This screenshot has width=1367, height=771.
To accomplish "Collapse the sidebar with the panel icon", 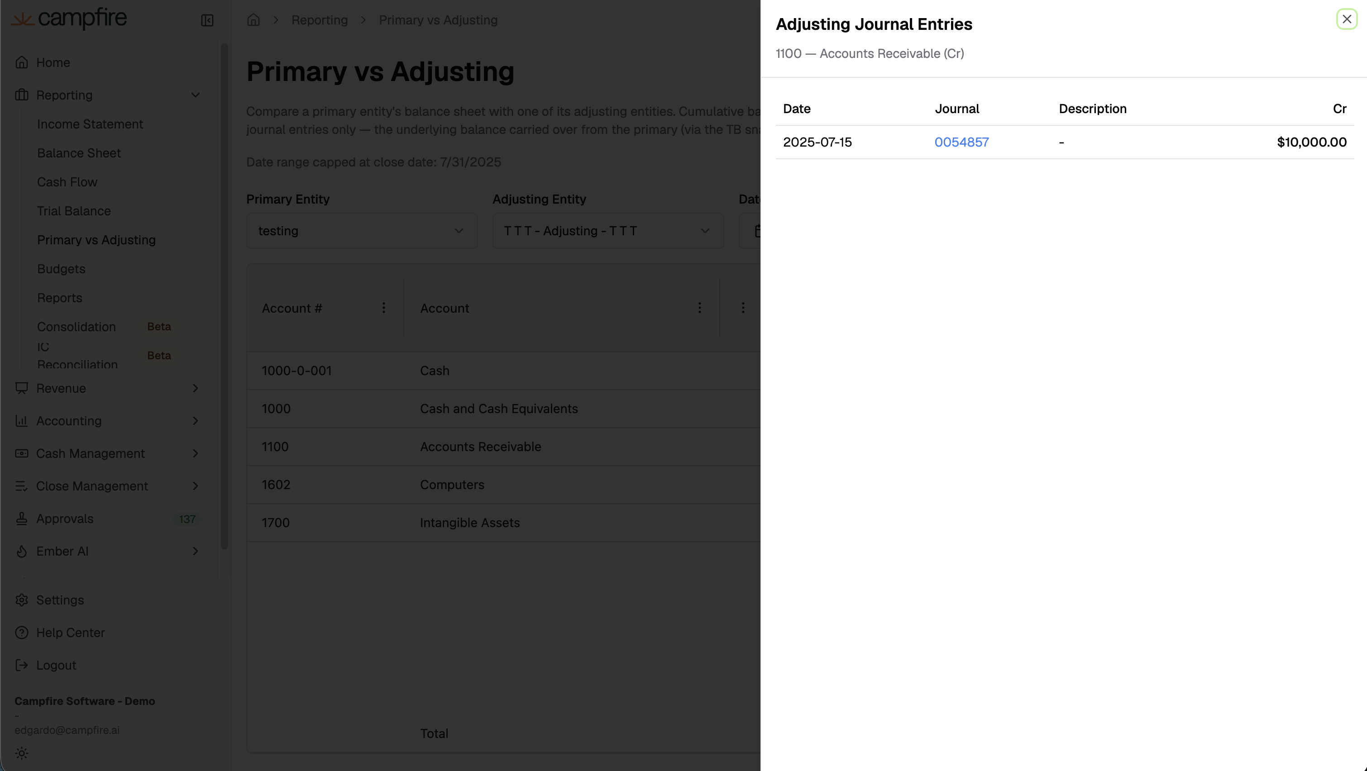I will (207, 20).
